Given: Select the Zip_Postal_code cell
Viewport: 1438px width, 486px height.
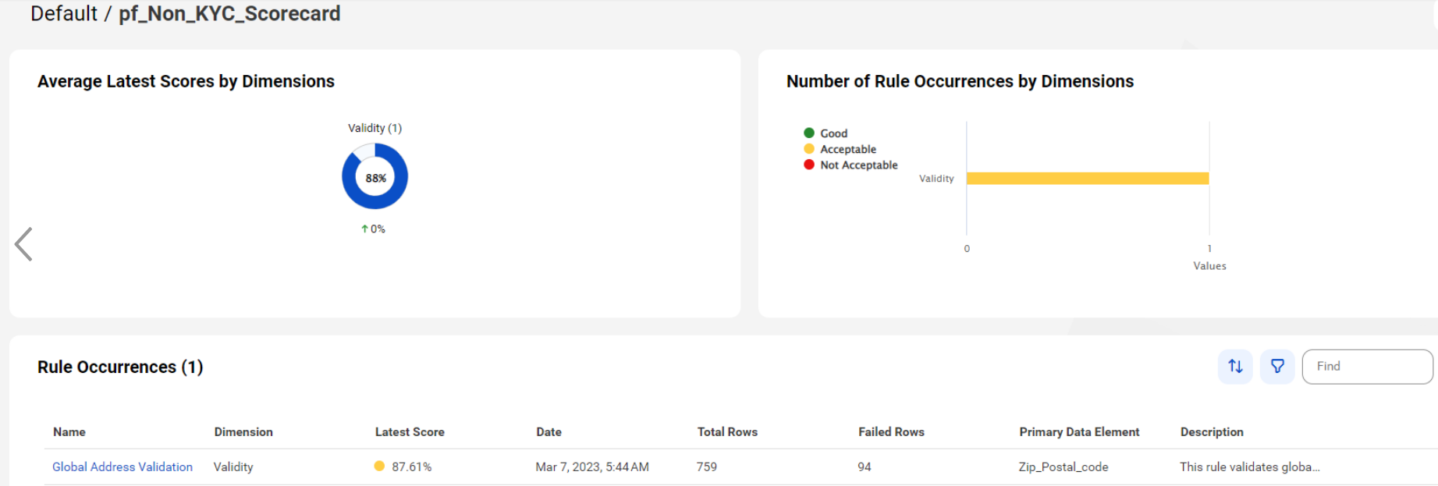Looking at the screenshot, I should (1063, 466).
